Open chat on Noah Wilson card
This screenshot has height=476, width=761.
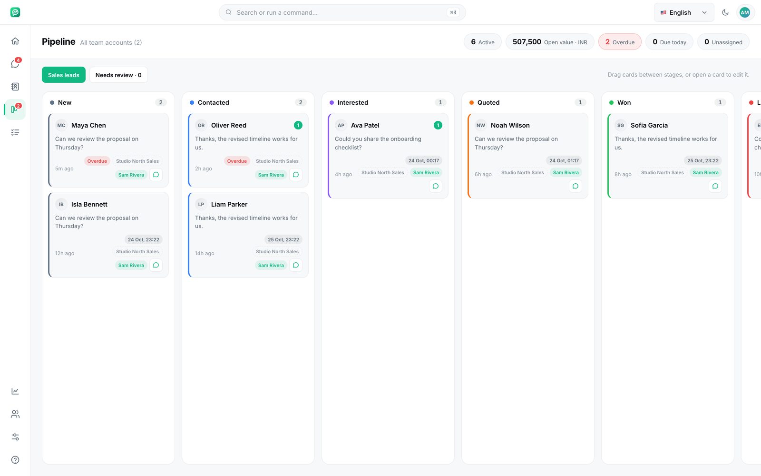(576, 186)
